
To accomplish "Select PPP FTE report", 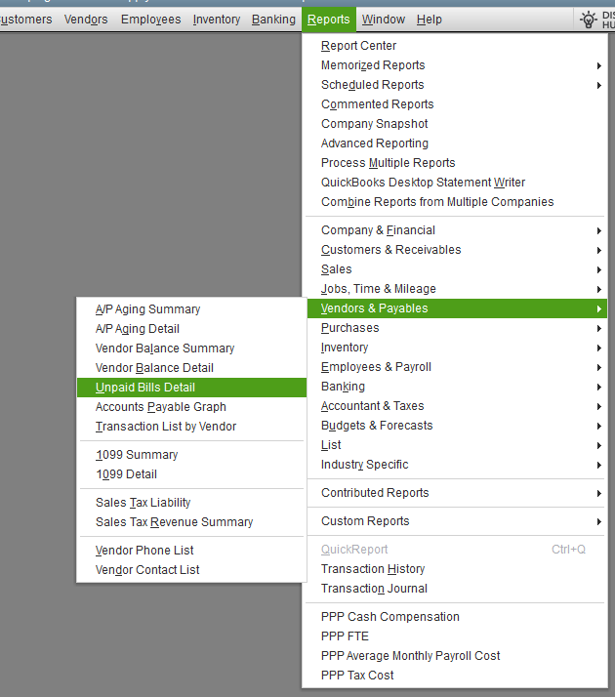I will (x=455, y=636).
